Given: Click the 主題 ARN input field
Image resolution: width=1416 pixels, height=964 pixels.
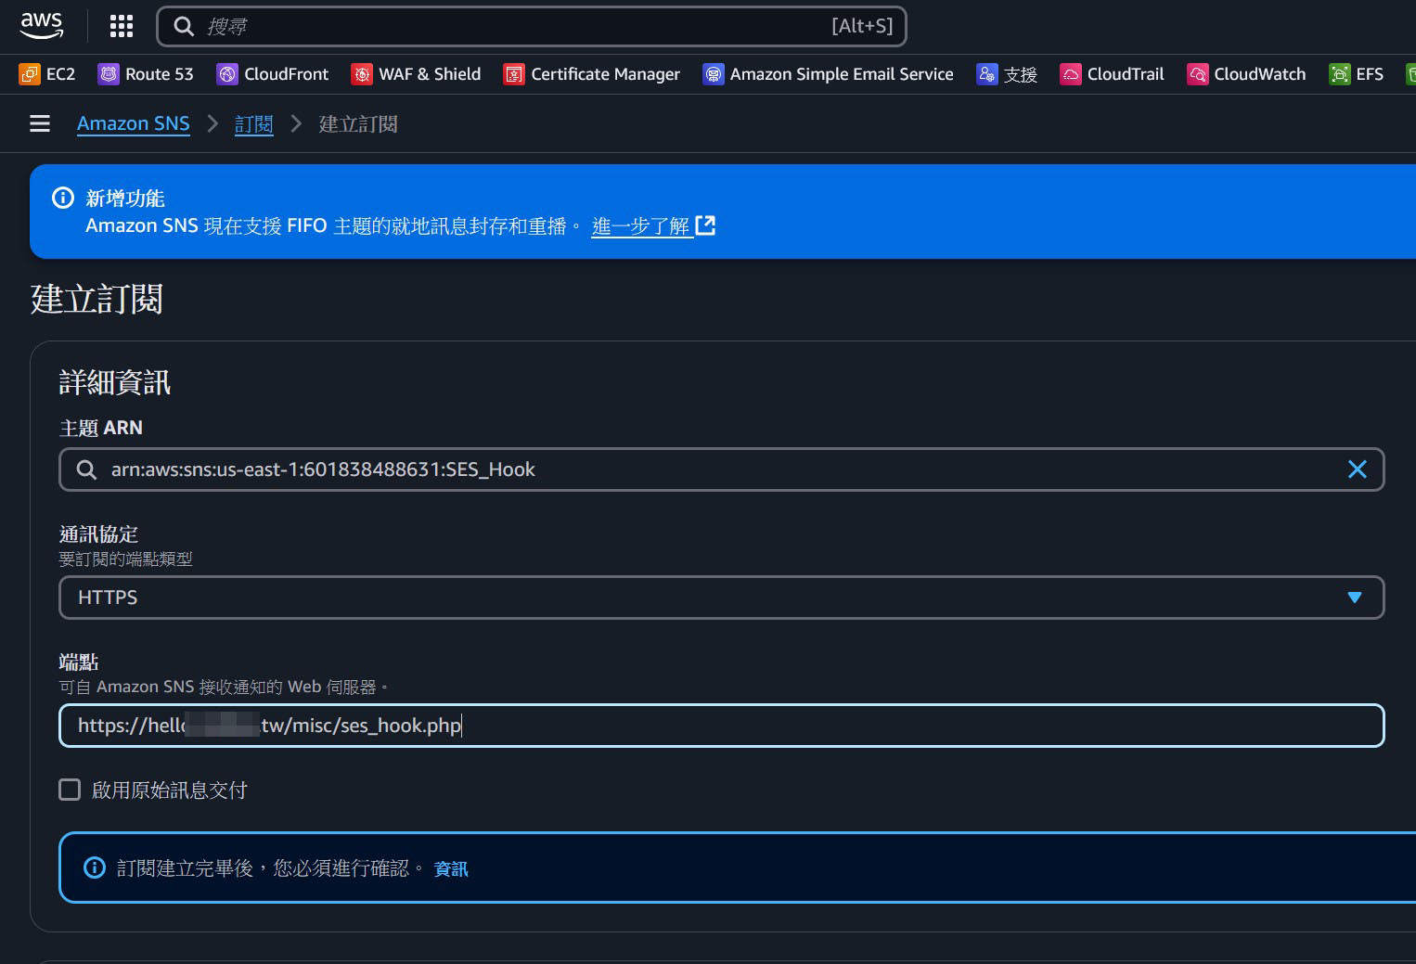Looking at the screenshot, I should click(x=721, y=469).
